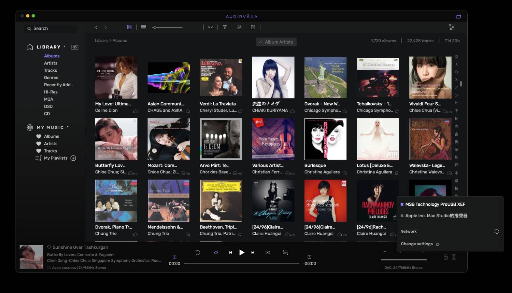Expand the Album Artists sort dropdown

(276, 42)
